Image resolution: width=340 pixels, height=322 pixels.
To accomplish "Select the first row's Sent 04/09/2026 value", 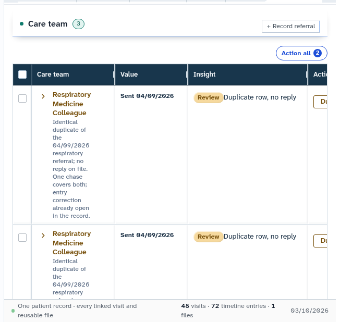I will point(147,96).
